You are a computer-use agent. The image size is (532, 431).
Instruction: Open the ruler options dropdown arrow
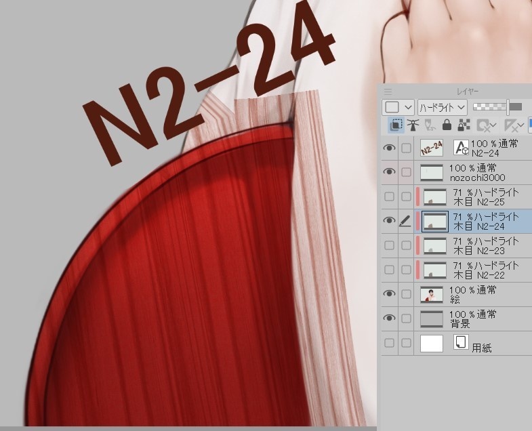[520, 125]
